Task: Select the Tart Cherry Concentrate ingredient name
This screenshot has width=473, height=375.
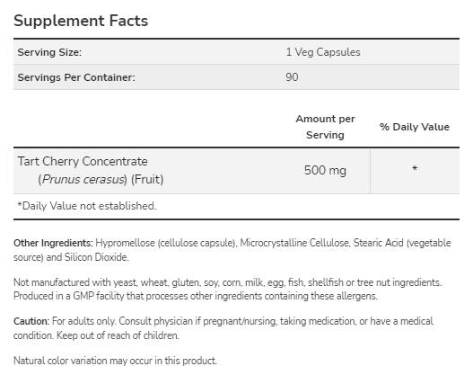Action: [83, 161]
